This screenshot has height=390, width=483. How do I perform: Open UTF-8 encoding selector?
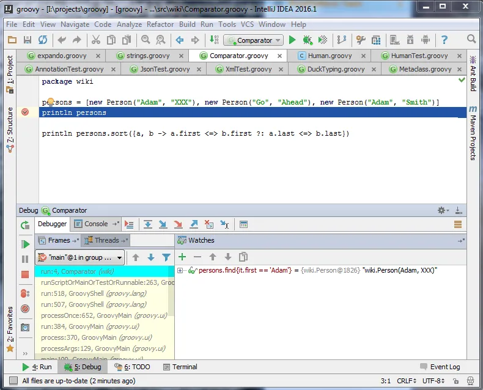(x=433, y=381)
